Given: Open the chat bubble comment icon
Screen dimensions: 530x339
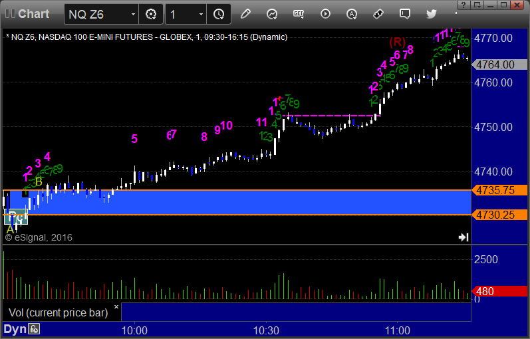Looking at the screenshot, I should tap(404, 14).
